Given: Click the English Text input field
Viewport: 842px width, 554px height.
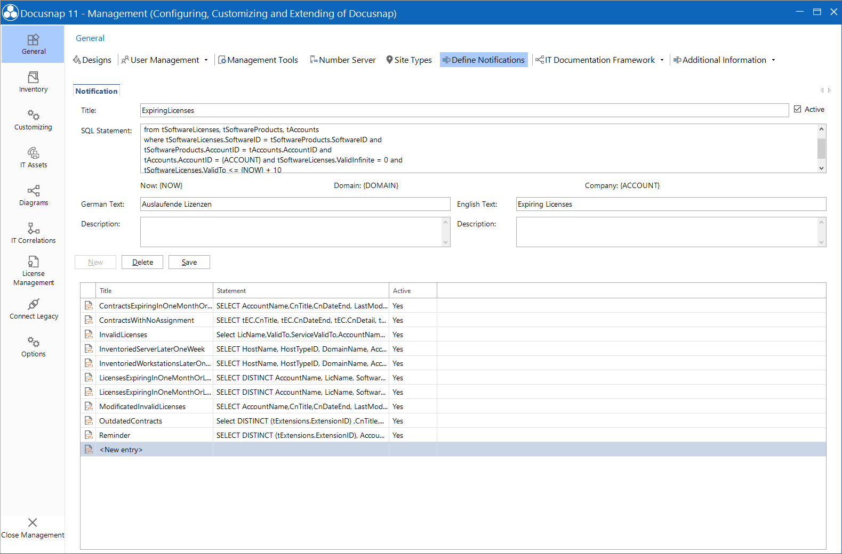Looking at the screenshot, I should 671,204.
